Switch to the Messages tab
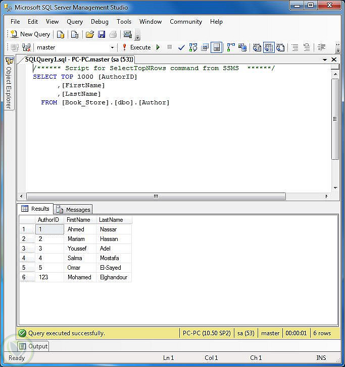The image size is (345, 367). (73, 210)
